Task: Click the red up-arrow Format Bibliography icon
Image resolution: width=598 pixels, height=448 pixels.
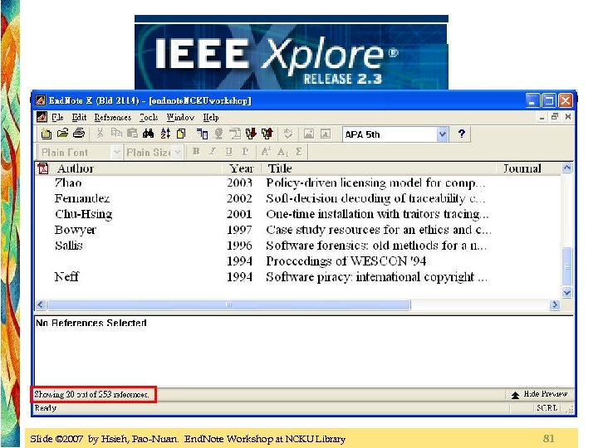Action: 267,134
